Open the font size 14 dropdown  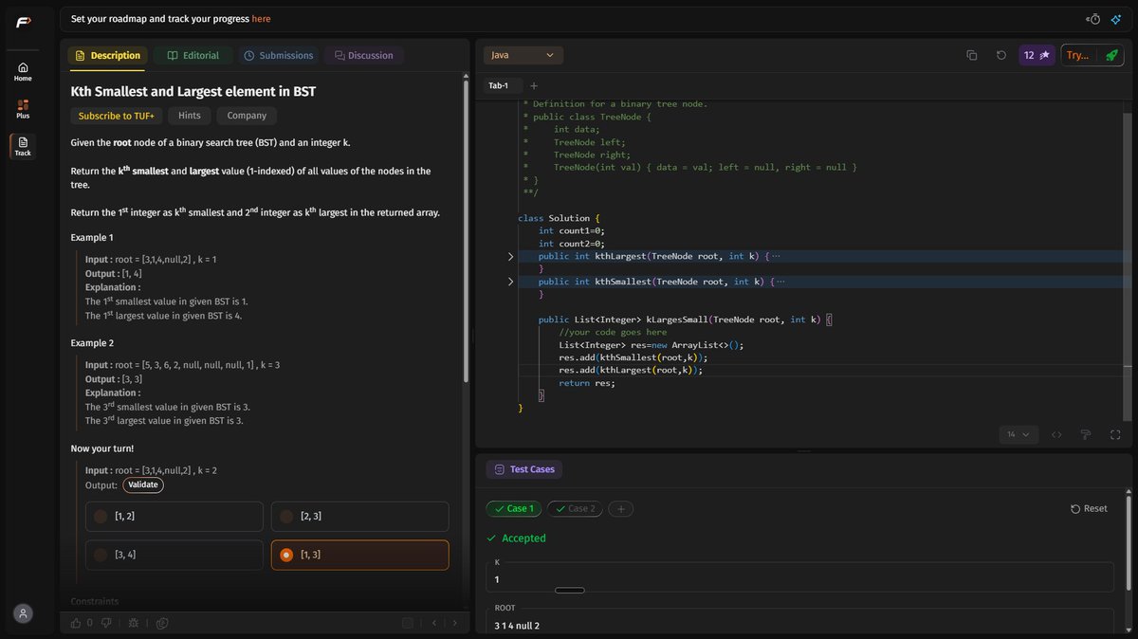pyautogui.click(x=1019, y=434)
